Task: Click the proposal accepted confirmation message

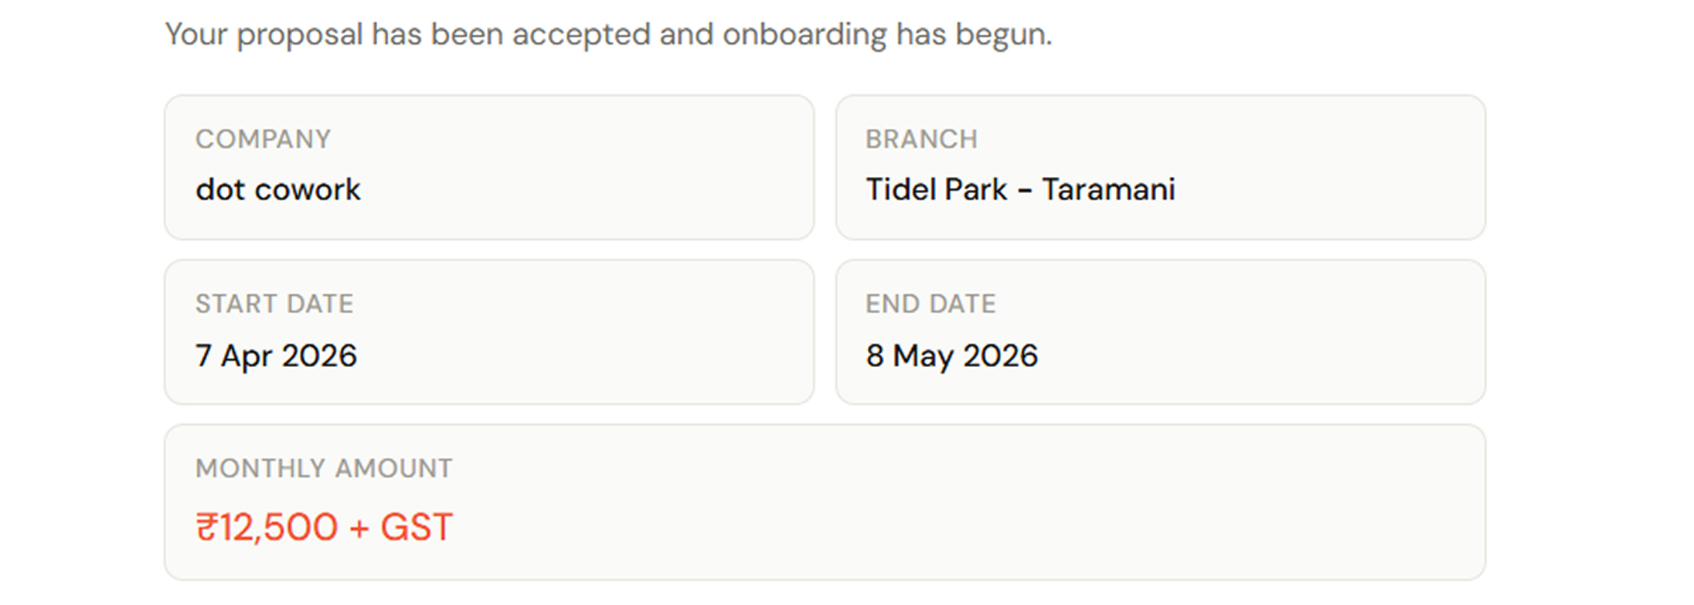Action: click(607, 35)
